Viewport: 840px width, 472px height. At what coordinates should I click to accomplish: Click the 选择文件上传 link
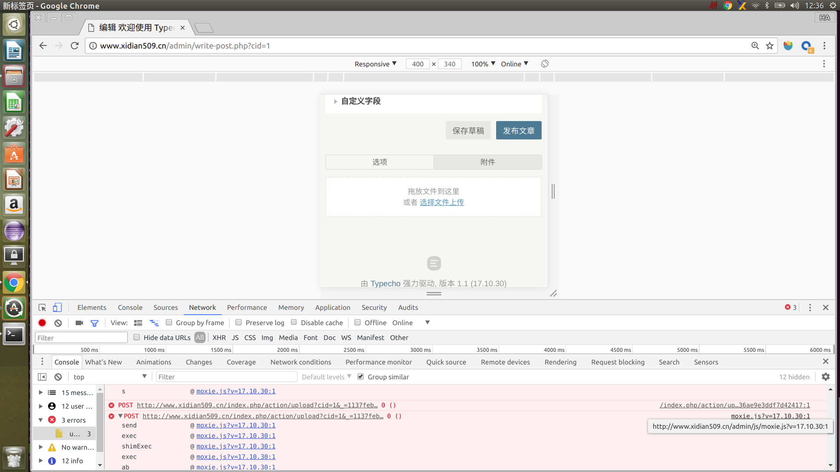(x=442, y=202)
